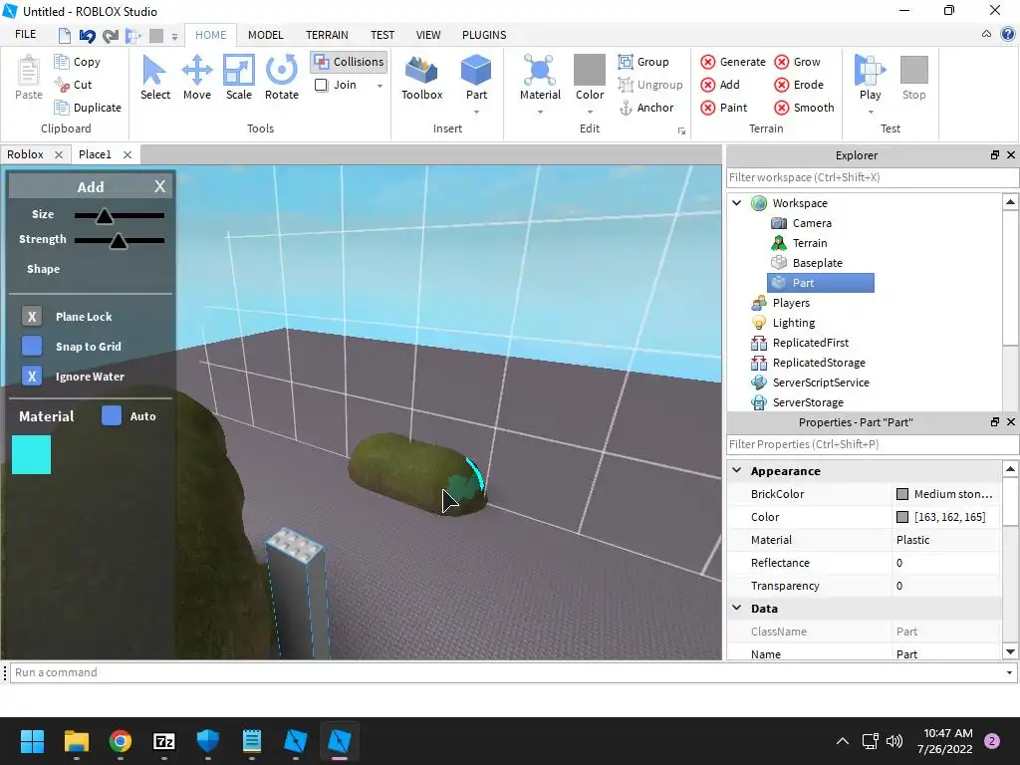Pick the Rotate tool
This screenshot has height=765, width=1020.
pyautogui.click(x=282, y=78)
